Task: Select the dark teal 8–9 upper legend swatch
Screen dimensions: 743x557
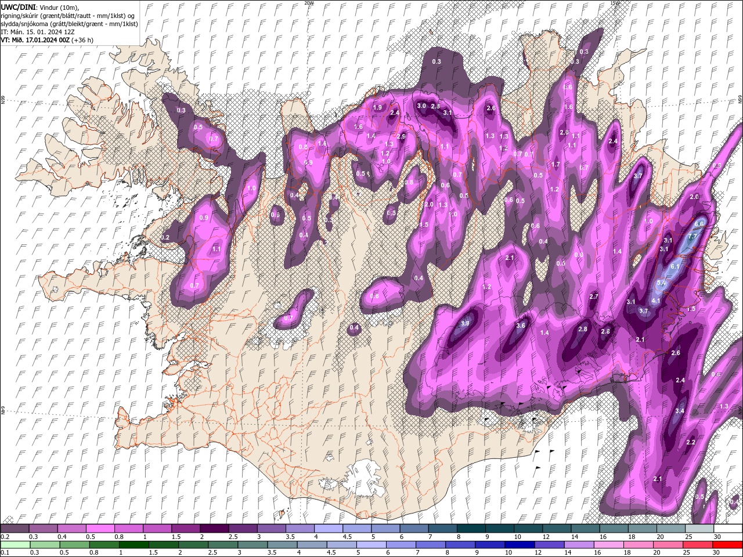Action: click(x=471, y=529)
